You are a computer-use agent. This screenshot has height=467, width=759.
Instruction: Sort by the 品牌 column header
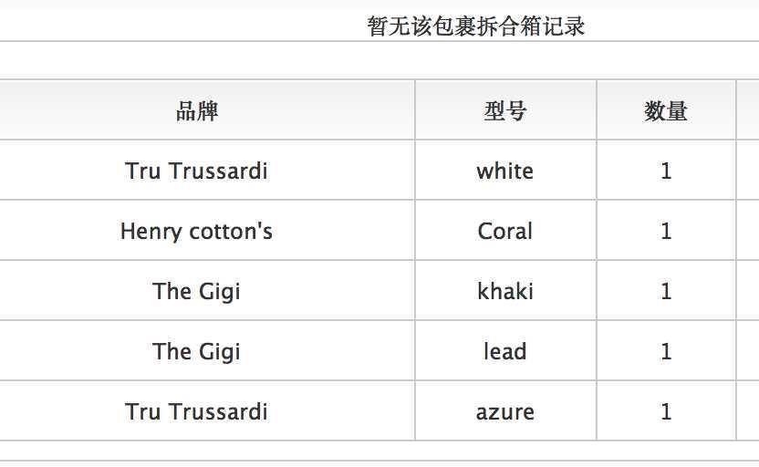click(197, 111)
